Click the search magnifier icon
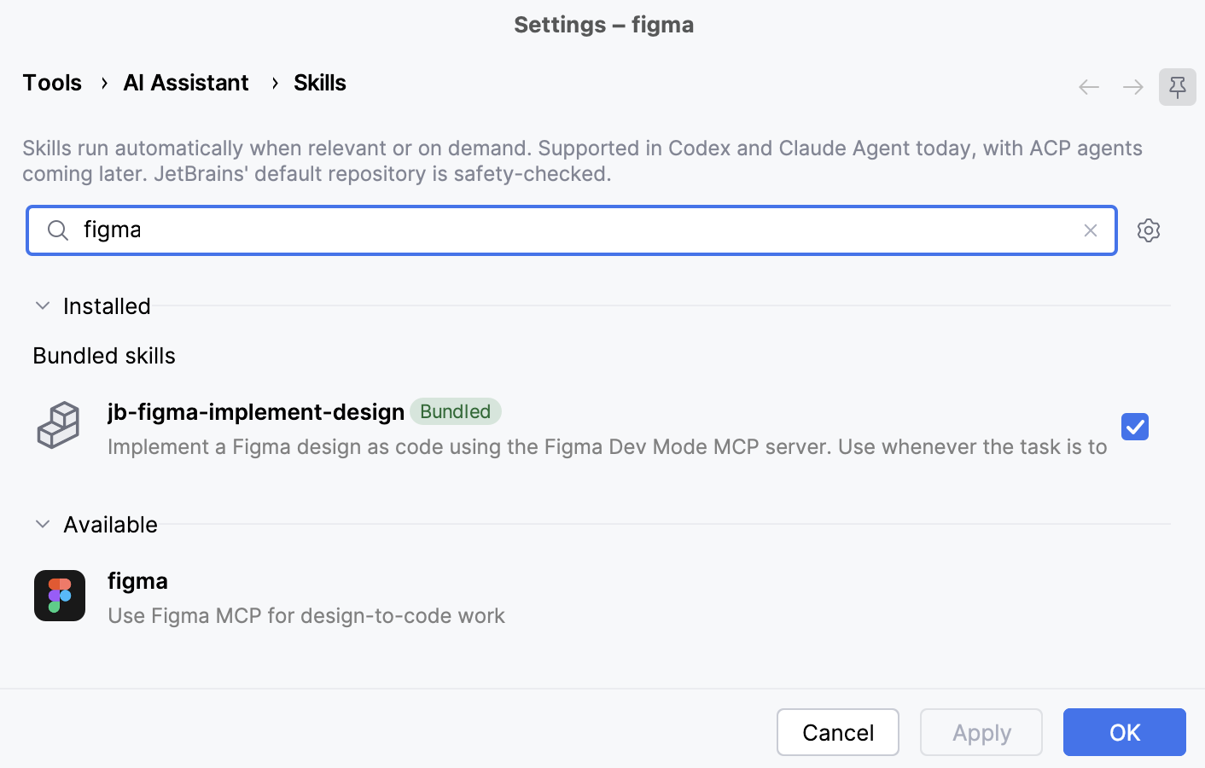Screen dimensions: 1205x768 (58, 230)
